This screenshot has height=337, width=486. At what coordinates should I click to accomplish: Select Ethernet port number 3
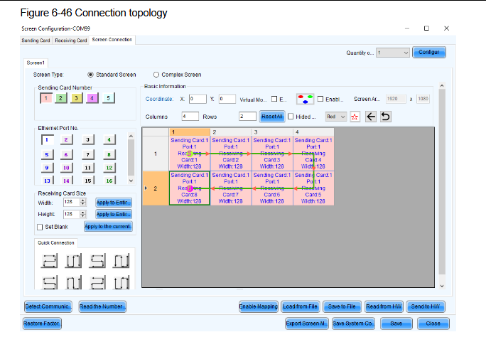pos(87,140)
